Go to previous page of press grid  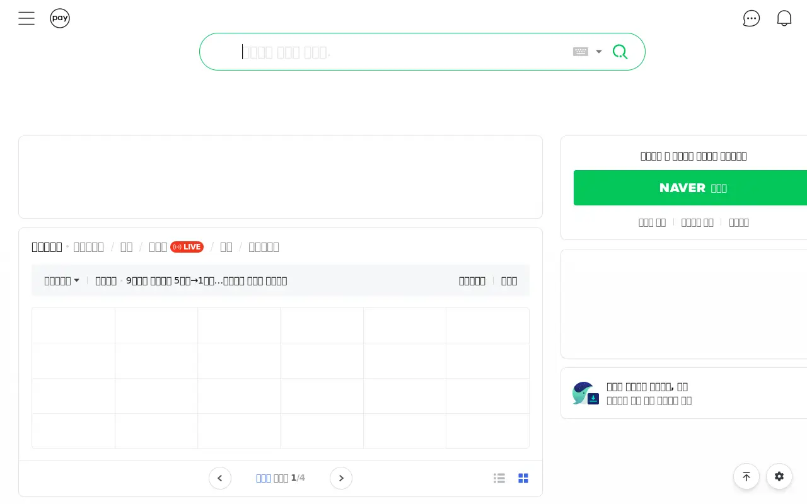(x=220, y=478)
